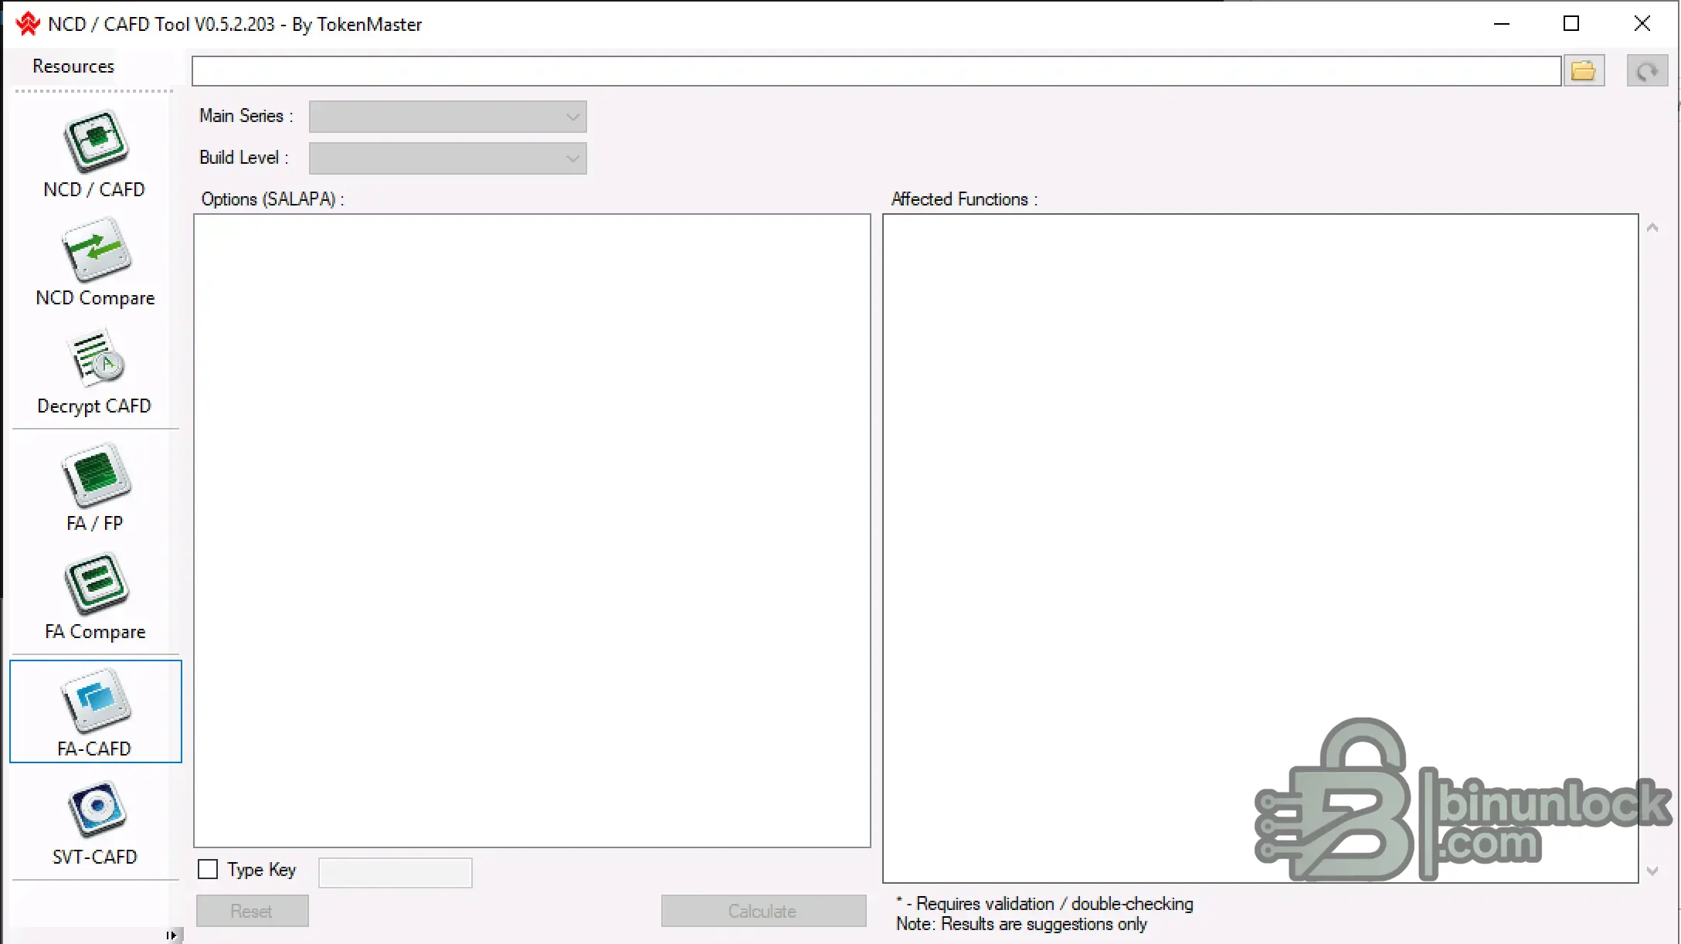The width and height of the screenshot is (1681, 944).
Task: Click the 'Note: Results are suggestions only' text
Action: (x=1021, y=925)
